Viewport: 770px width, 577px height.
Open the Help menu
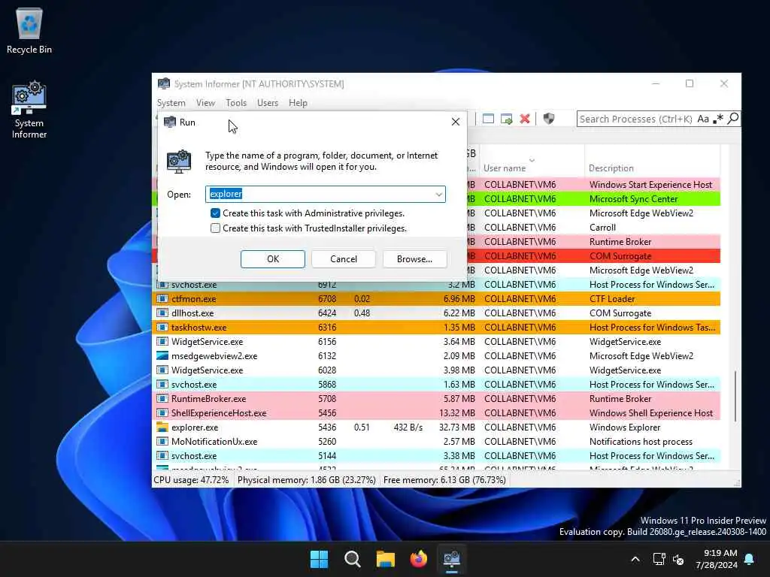point(298,102)
